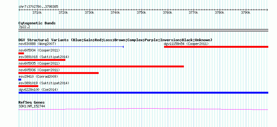Click the 3720k ruler mark
The image size is (277, 127).
click(x=63, y=13)
